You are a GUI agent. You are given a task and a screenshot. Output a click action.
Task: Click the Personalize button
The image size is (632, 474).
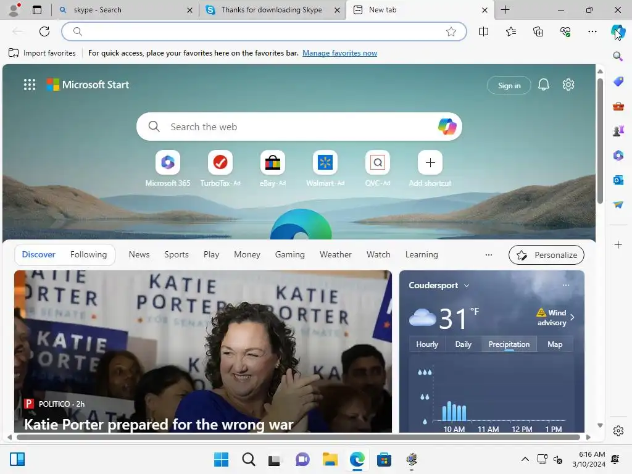546,255
